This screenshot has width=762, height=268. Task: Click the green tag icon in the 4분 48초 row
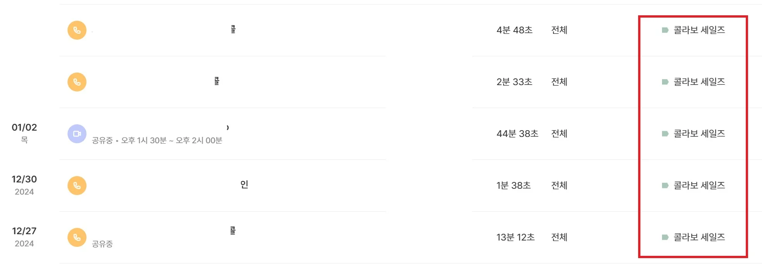tap(665, 30)
